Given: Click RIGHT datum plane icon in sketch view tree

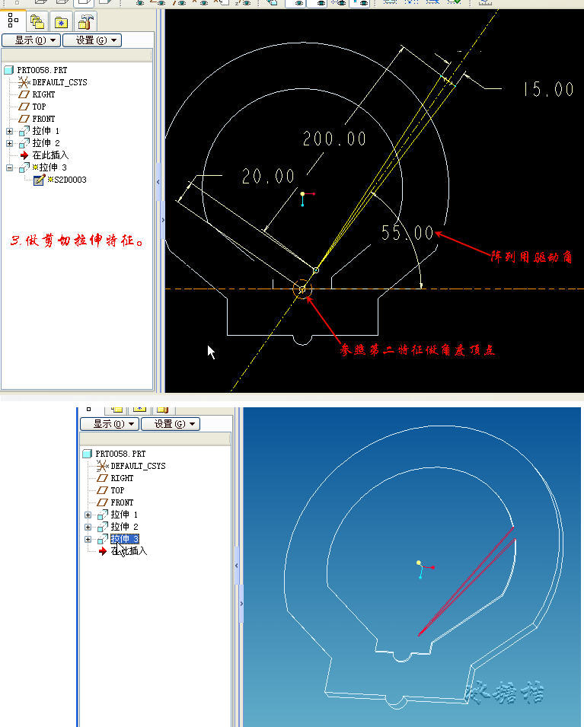Looking at the screenshot, I should pyautogui.click(x=24, y=94).
